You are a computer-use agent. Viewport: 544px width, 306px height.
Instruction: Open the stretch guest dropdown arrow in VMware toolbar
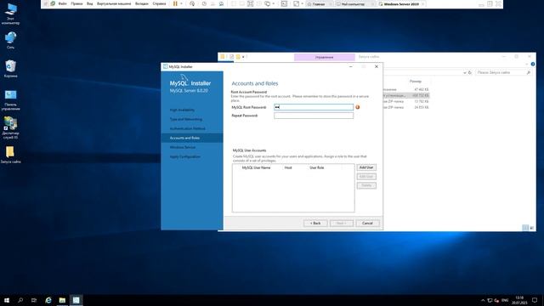click(x=303, y=3)
